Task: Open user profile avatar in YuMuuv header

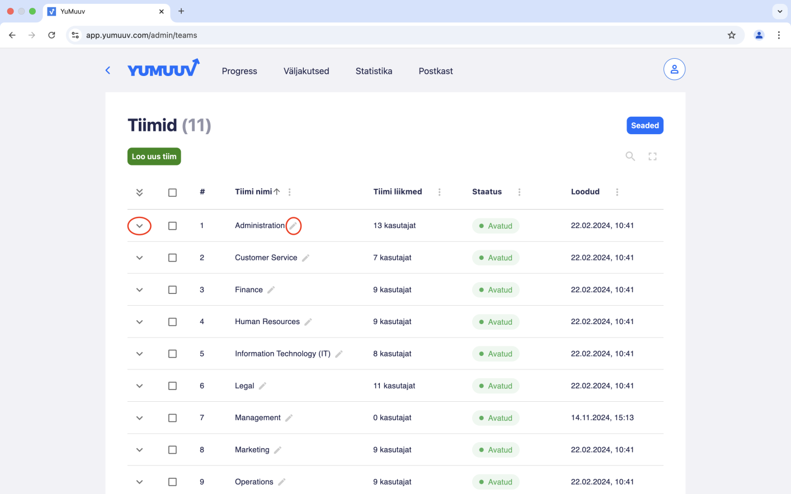Action: [x=675, y=69]
